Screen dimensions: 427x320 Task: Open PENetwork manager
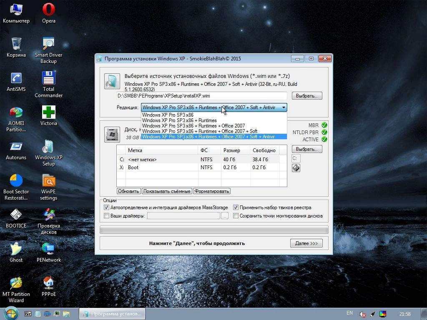(49, 252)
